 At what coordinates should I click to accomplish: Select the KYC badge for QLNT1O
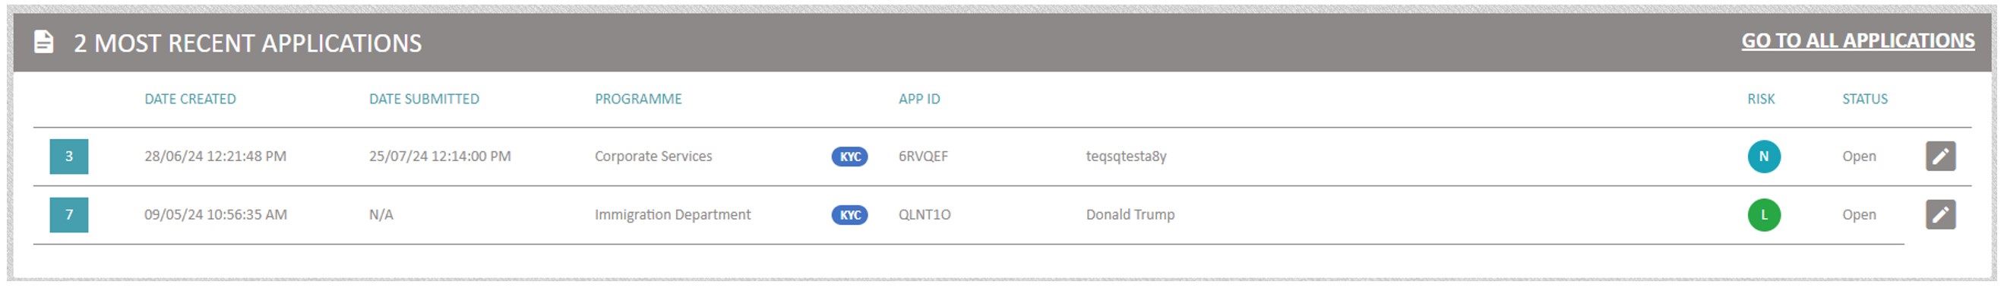point(849,215)
